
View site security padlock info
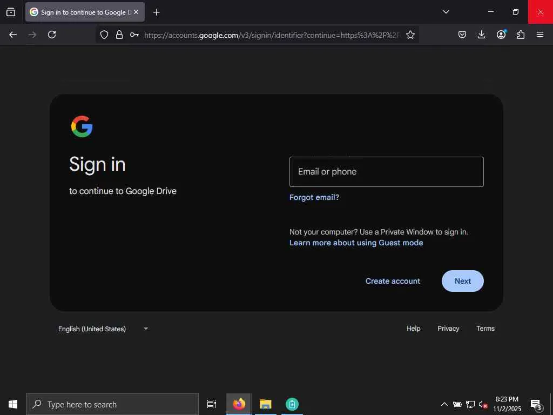tap(119, 35)
